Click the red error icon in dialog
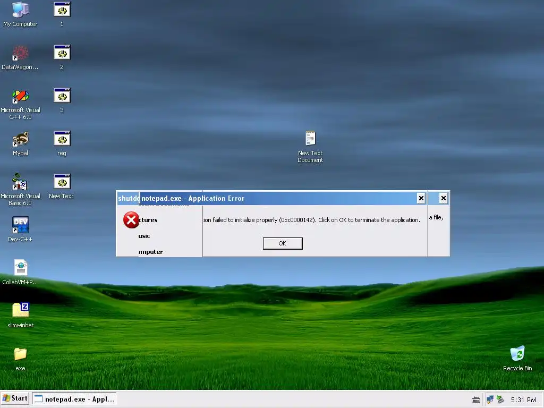Viewport: 544px width, 408px height. 131,220
